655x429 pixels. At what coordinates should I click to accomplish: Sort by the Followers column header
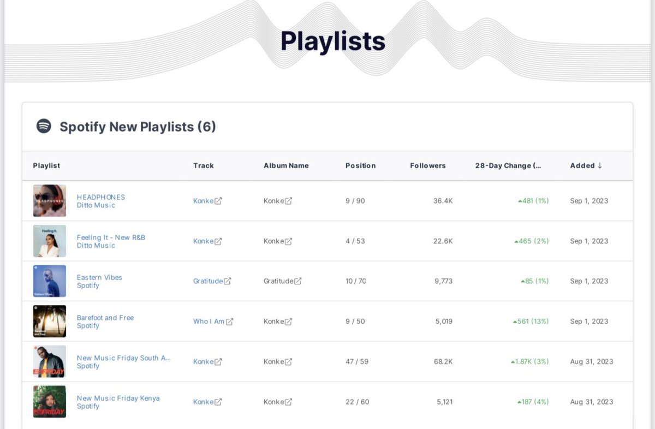(428, 165)
